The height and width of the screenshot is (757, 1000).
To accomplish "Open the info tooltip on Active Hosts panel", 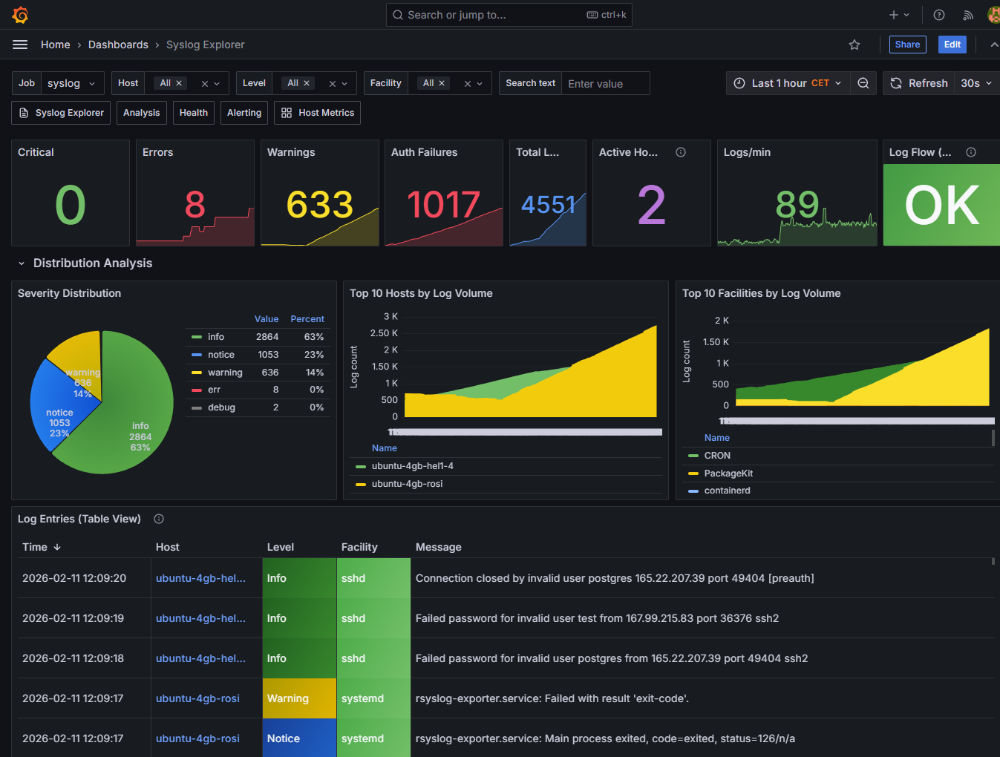I will (681, 152).
